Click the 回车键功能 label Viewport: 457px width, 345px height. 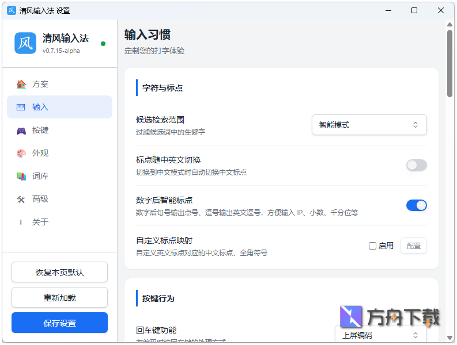[x=156, y=330]
